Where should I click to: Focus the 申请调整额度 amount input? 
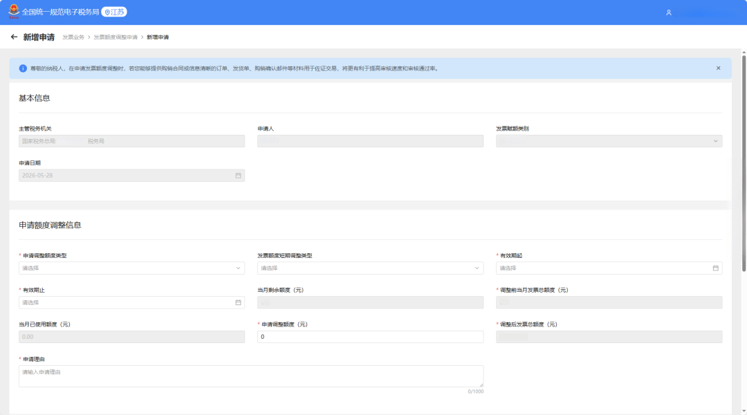(x=370, y=336)
